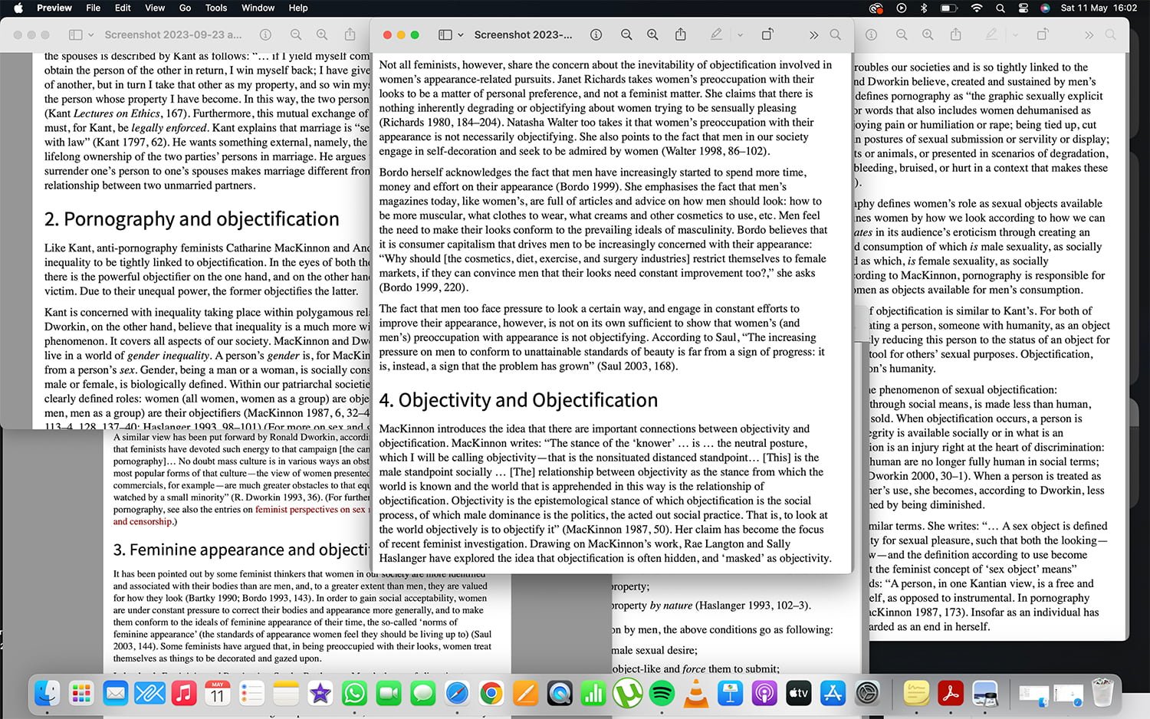This screenshot has height=719, width=1150.
Task: Open the Tools menu
Action: [215, 8]
